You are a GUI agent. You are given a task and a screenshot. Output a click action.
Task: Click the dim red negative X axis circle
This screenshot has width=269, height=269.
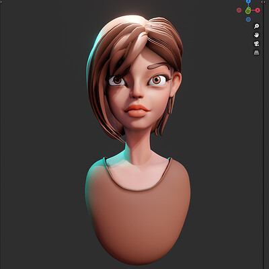pos(239,10)
